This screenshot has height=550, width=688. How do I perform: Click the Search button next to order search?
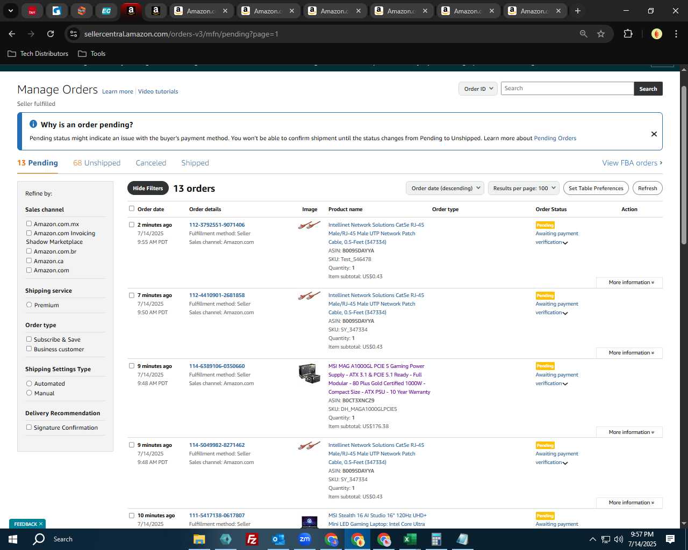pos(648,89)
